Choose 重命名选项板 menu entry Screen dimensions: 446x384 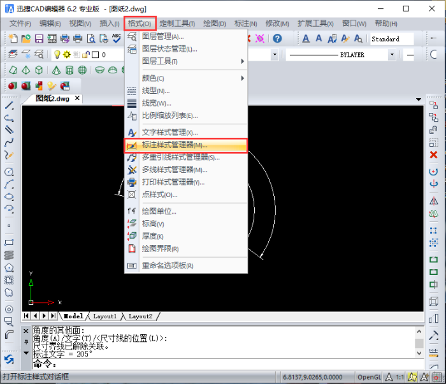186,265
